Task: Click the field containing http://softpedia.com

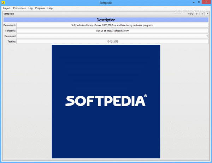Action: click(112, 31)
